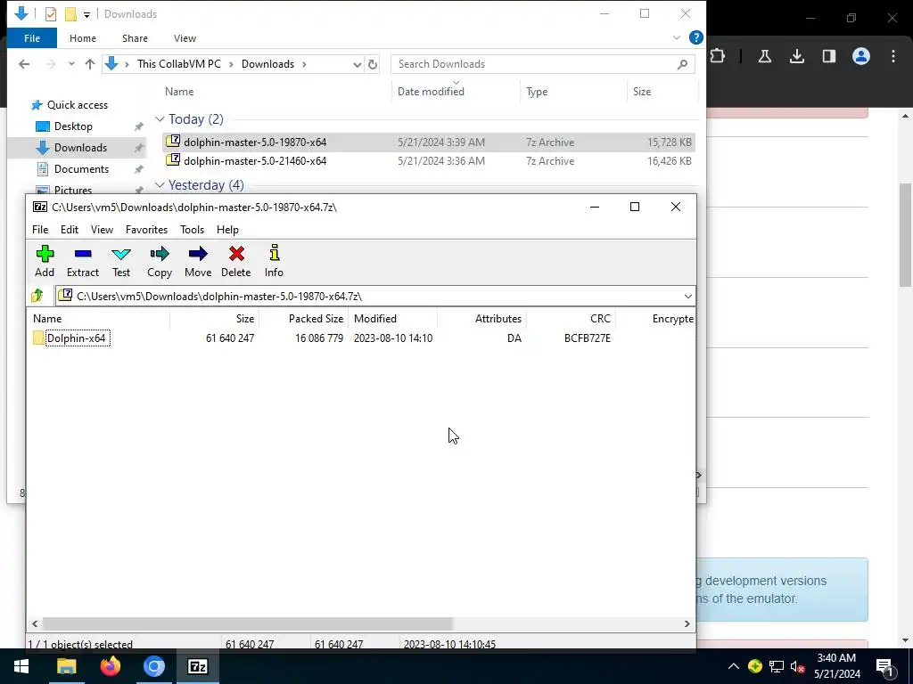Screen dimensions: 913x684
Task: Sort by CRC column
Action: tap(571, 319)
